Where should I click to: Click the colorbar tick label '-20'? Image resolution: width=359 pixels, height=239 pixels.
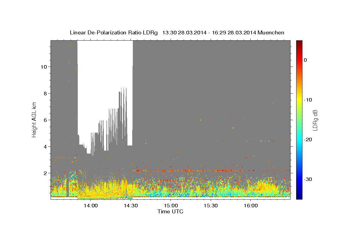(x=308, y=140)
